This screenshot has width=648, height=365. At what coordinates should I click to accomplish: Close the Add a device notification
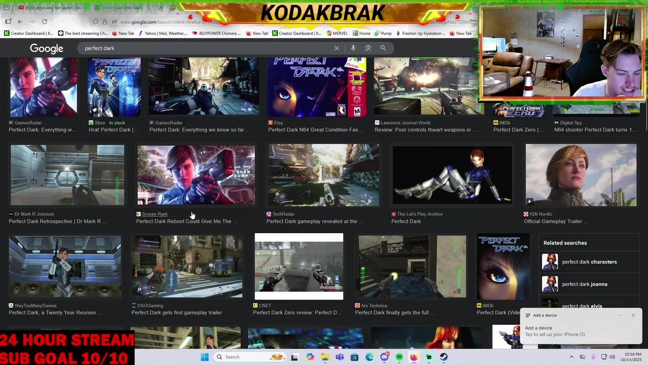pyautogui.click(x=633, y=315)
